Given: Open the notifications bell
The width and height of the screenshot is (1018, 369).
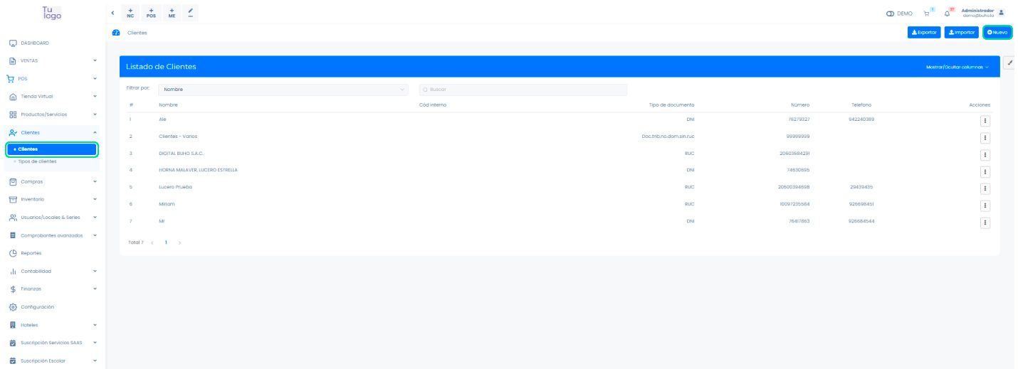Looking at the screenshot, I should (x=948, y=13).
